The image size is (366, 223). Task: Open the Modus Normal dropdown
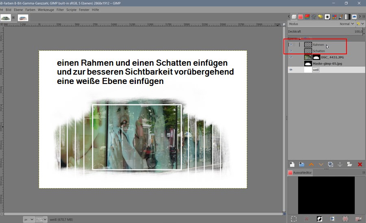tap(346, 24)
